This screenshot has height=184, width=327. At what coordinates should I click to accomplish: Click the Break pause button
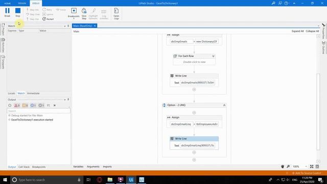[7, 12]
